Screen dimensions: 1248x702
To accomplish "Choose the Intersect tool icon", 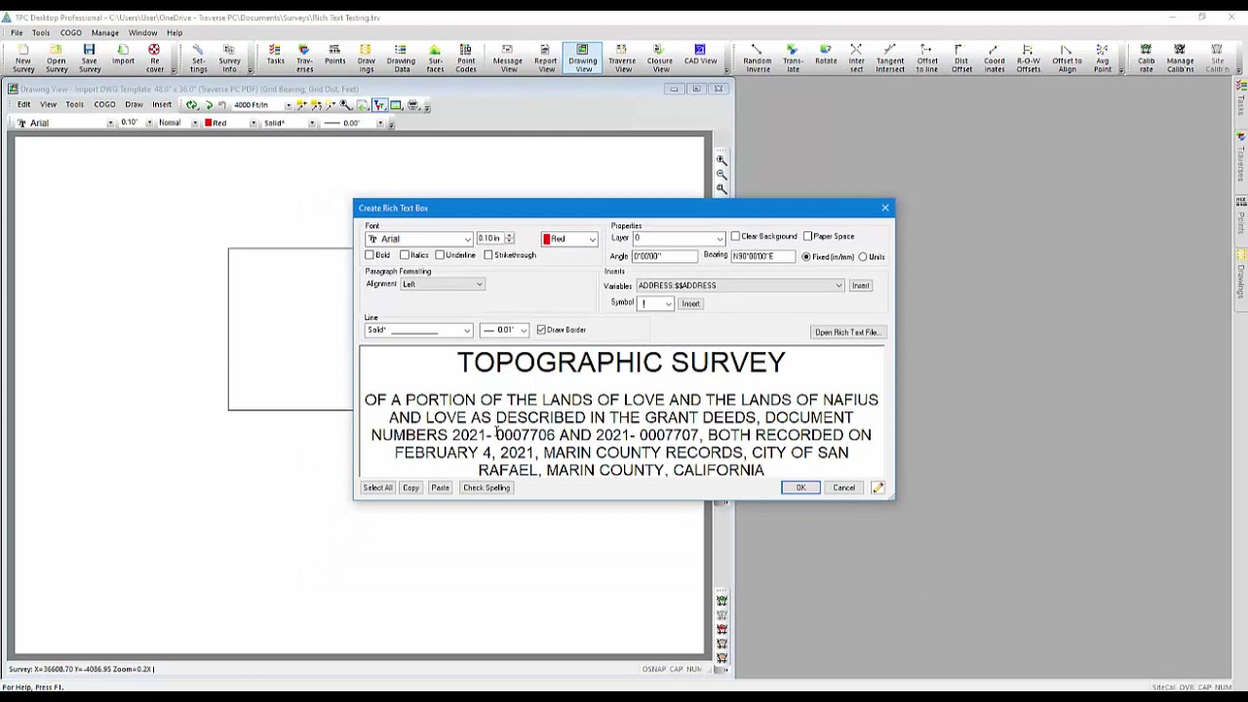I will click(856, 58).
